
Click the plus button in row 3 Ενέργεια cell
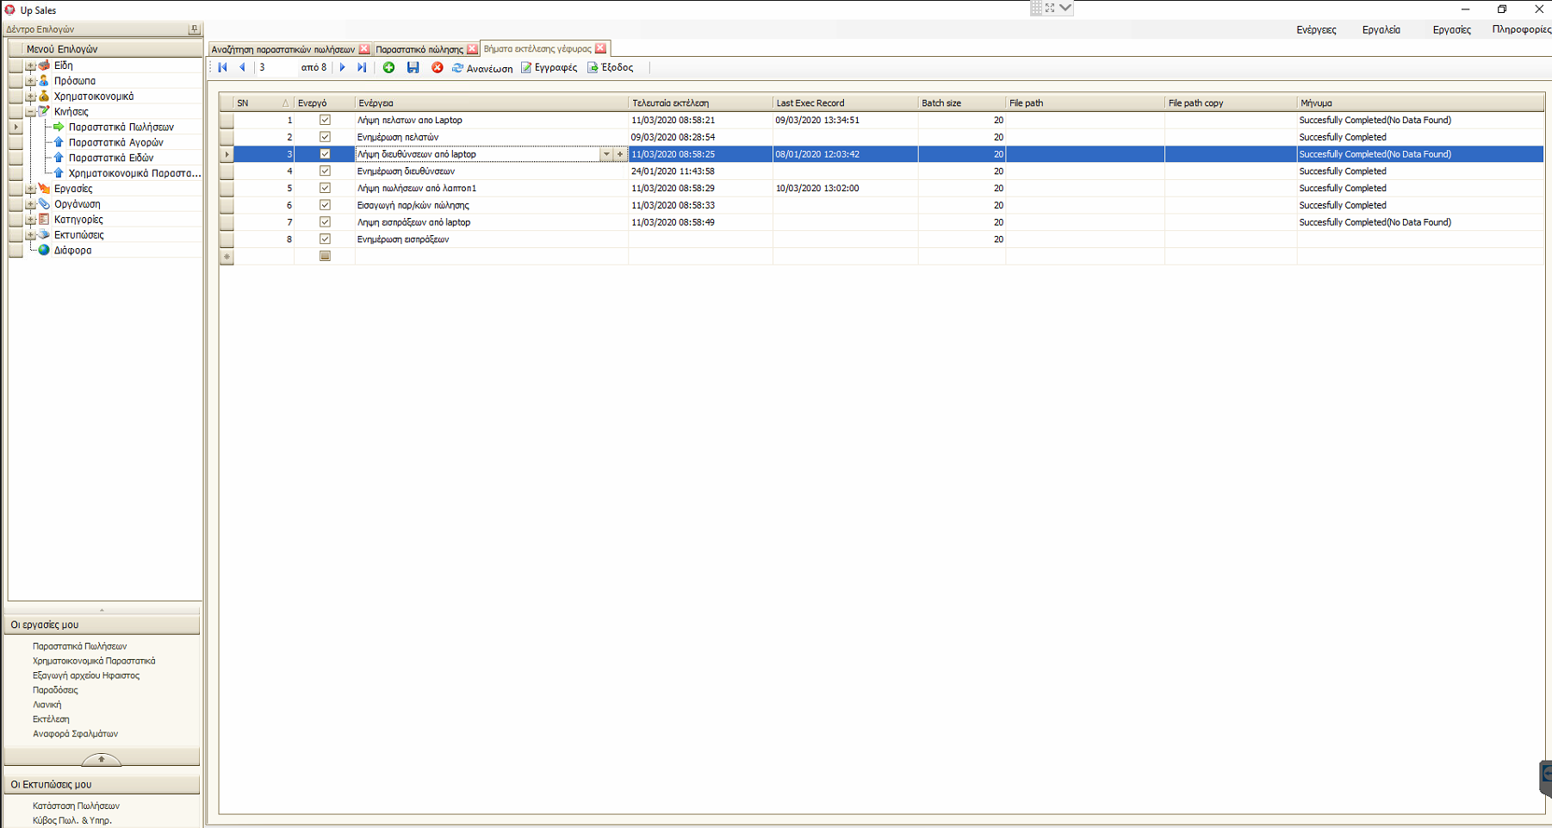point(620,154)
